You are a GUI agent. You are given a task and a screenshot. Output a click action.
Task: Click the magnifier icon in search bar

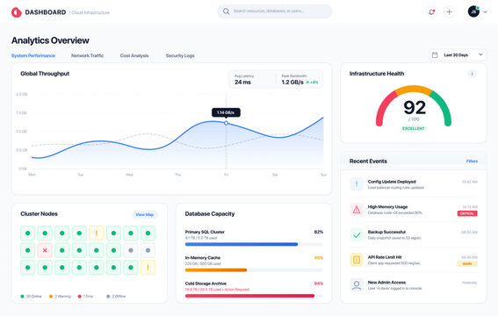pos(226,11)
